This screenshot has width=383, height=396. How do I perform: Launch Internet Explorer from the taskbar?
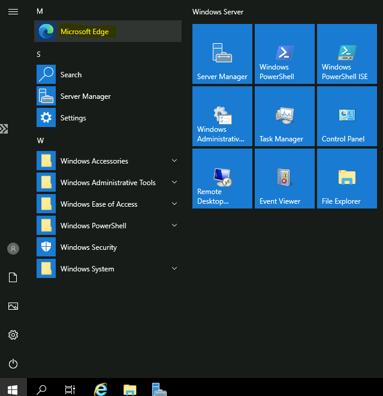pos(101,389)
